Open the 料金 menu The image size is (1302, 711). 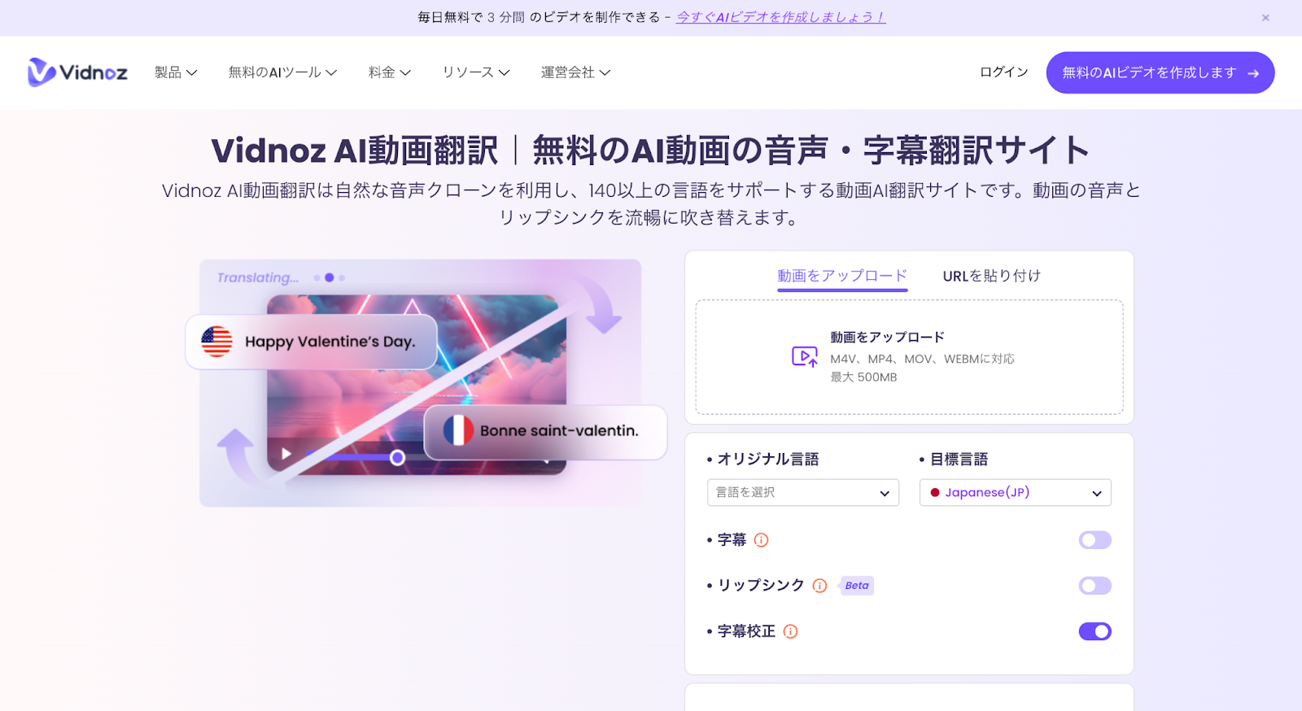pyautogui.click(x=390, y=72)
